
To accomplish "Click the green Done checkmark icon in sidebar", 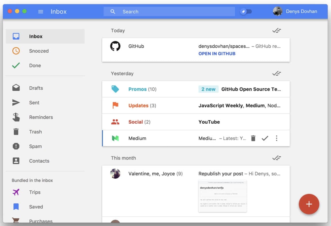I will (16, 65).
